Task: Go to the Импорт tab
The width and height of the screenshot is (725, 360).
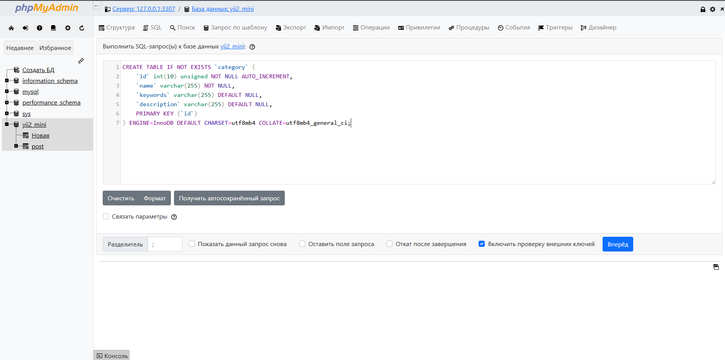Action: point(329,28)
